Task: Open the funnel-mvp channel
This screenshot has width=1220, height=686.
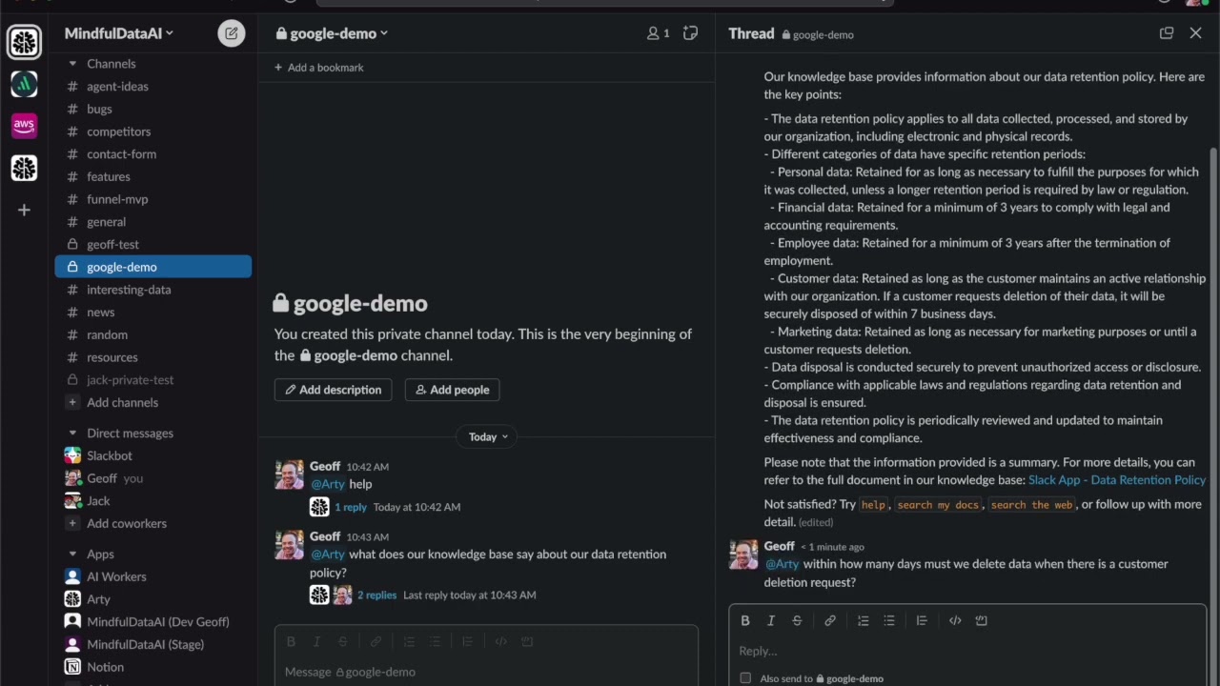Action: tap(153, 199)
